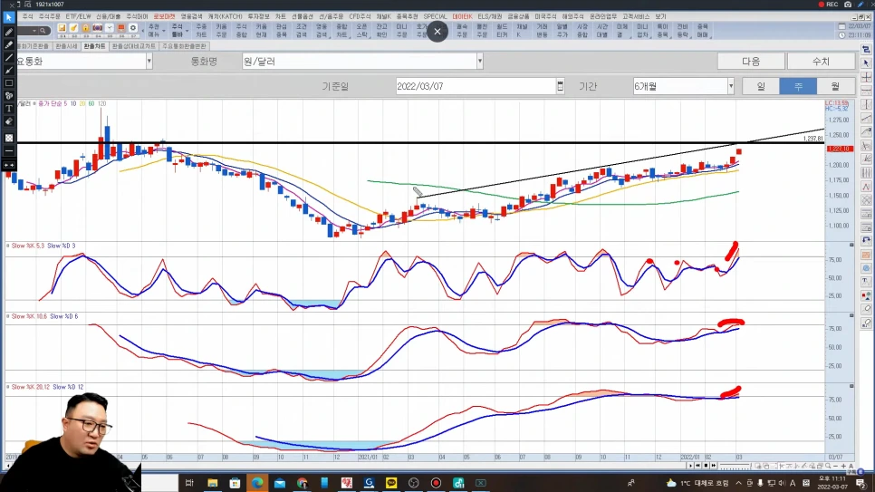The height and width of the screenshot is (492, 875).
Task: Select the rectangle shape tool
Action: pyautogui.click(x=8, y=83)
